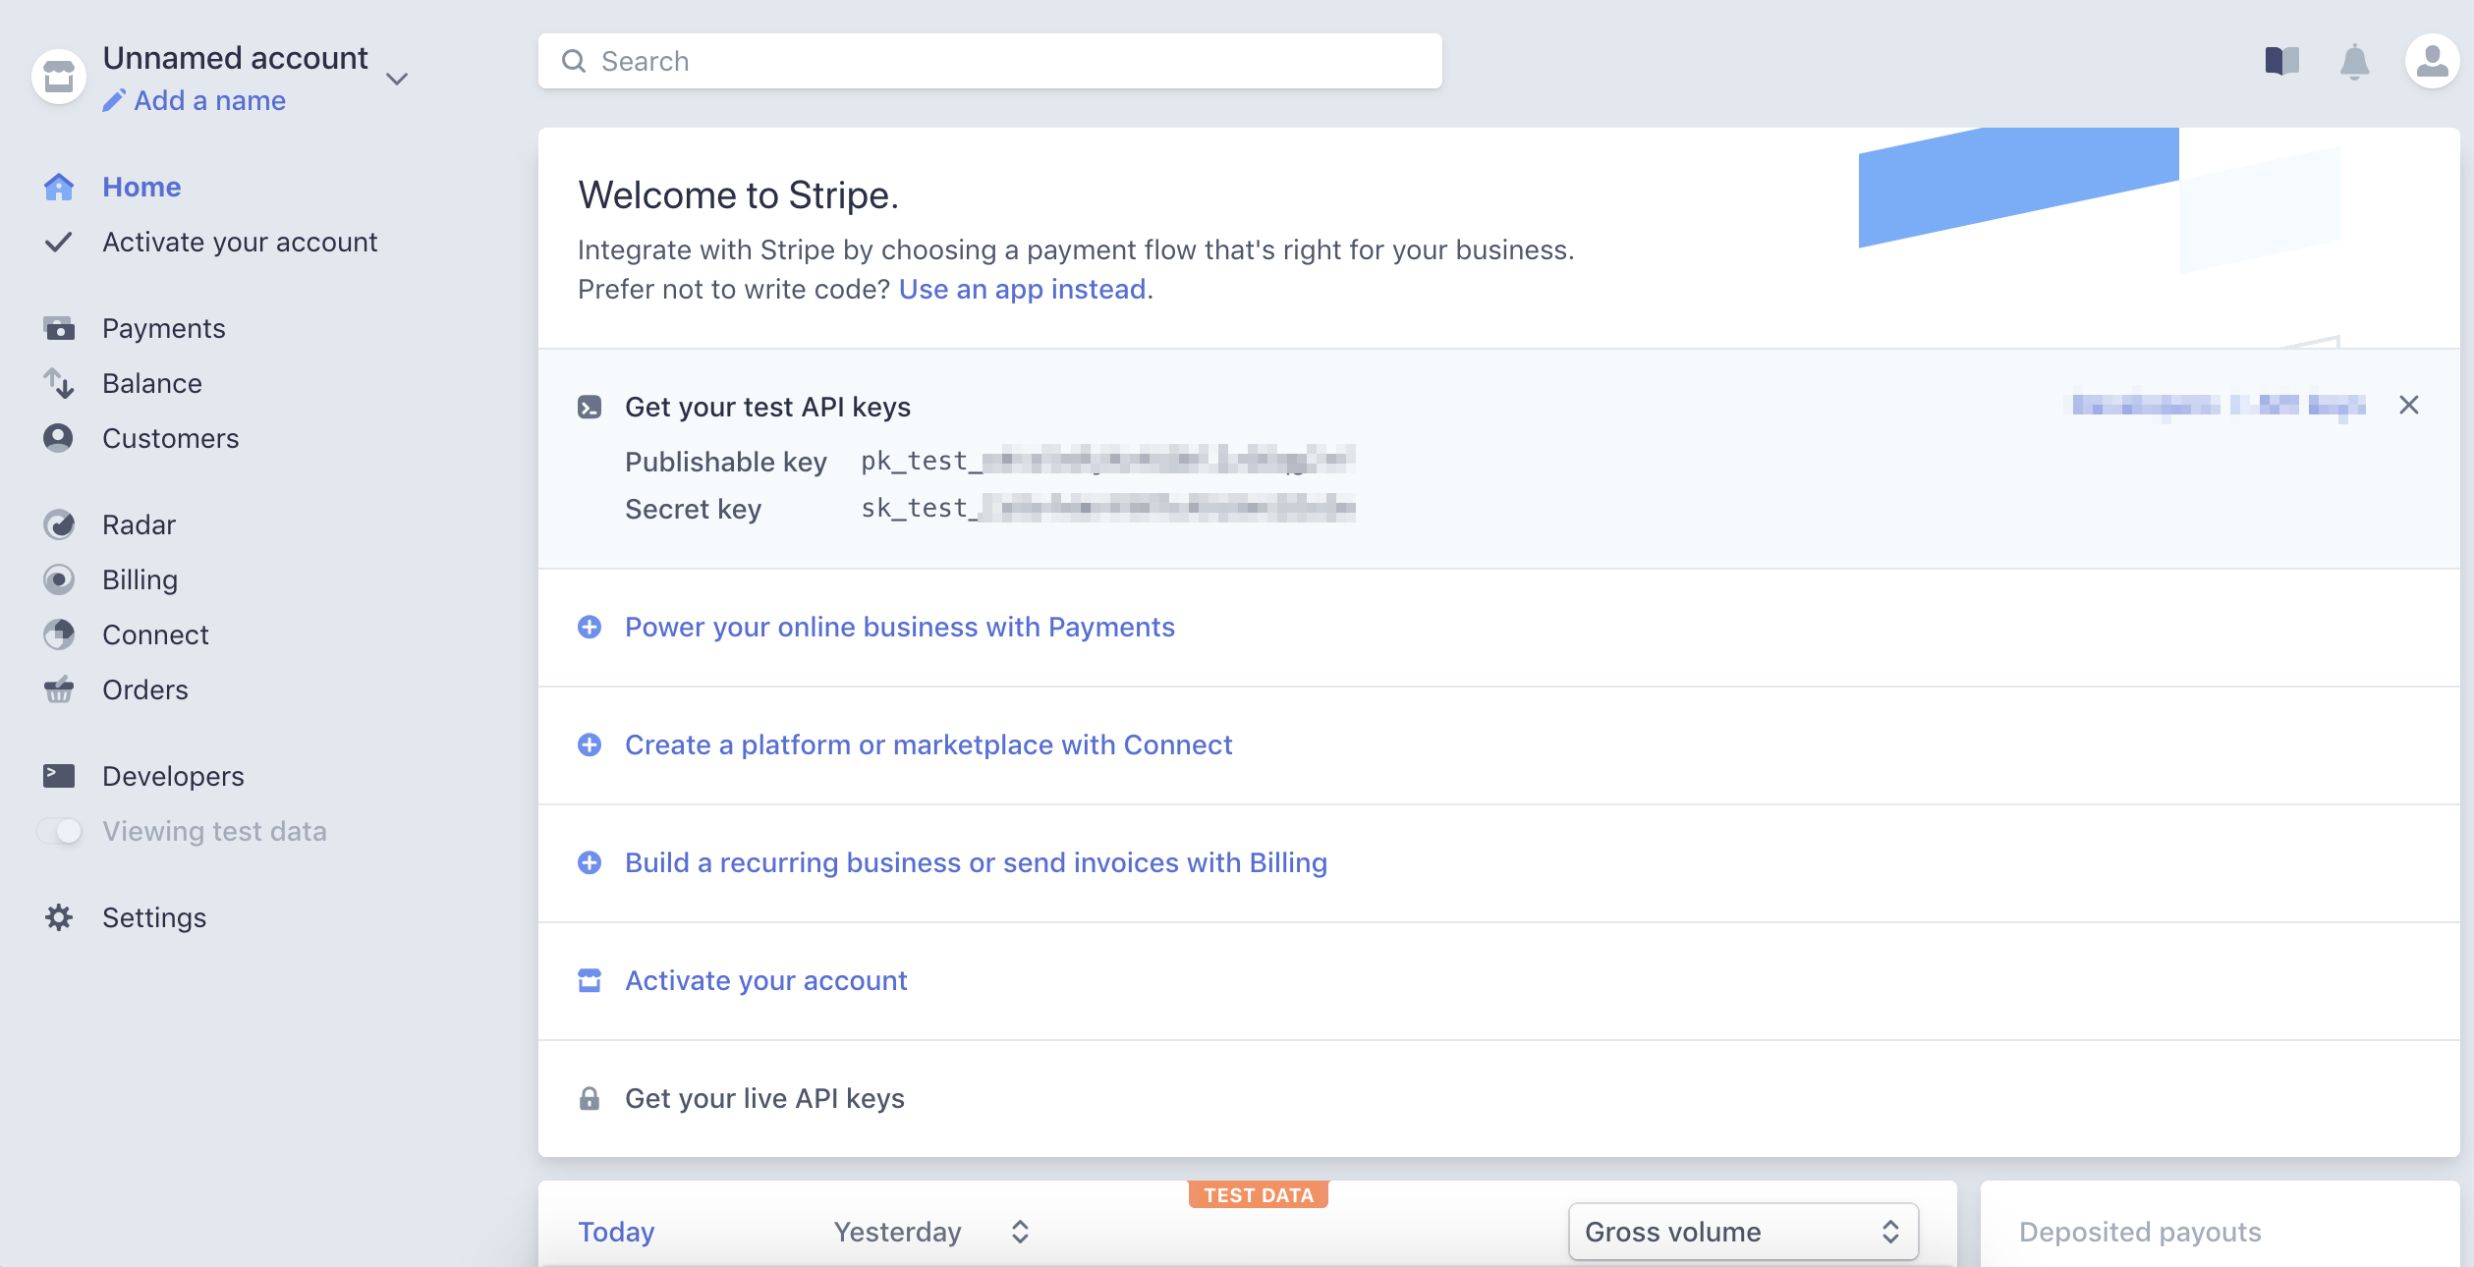Click the plus icon beside Power your online business

[x=590, y=627]
